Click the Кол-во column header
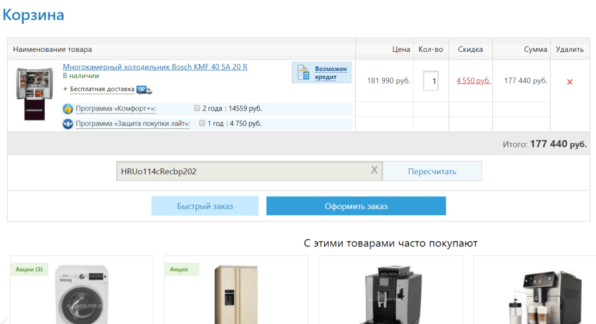Viewport: 596px width, 324px height. tap(431, 50)
